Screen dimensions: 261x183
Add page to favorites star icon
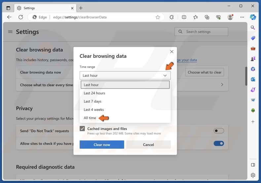click(158, 17)
